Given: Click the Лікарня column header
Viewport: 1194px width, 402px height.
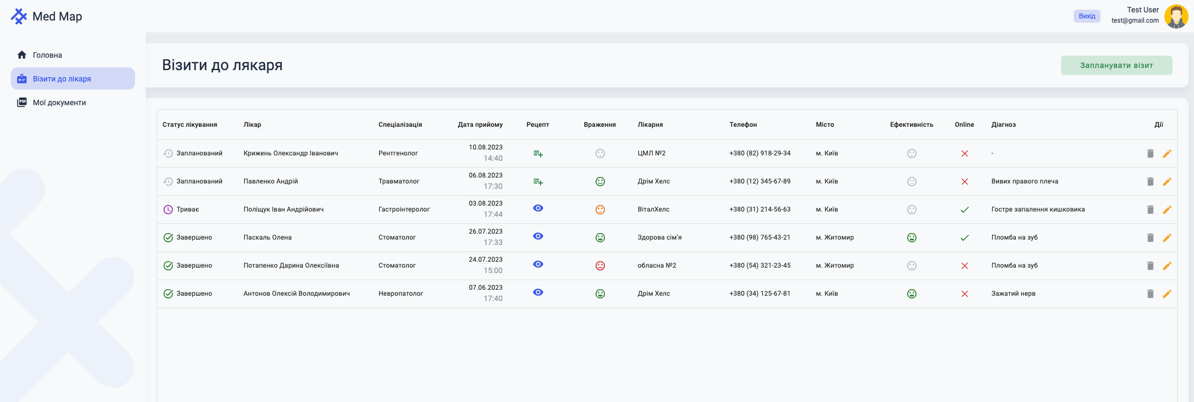Looking at the screenshot, I should [650, 125].
